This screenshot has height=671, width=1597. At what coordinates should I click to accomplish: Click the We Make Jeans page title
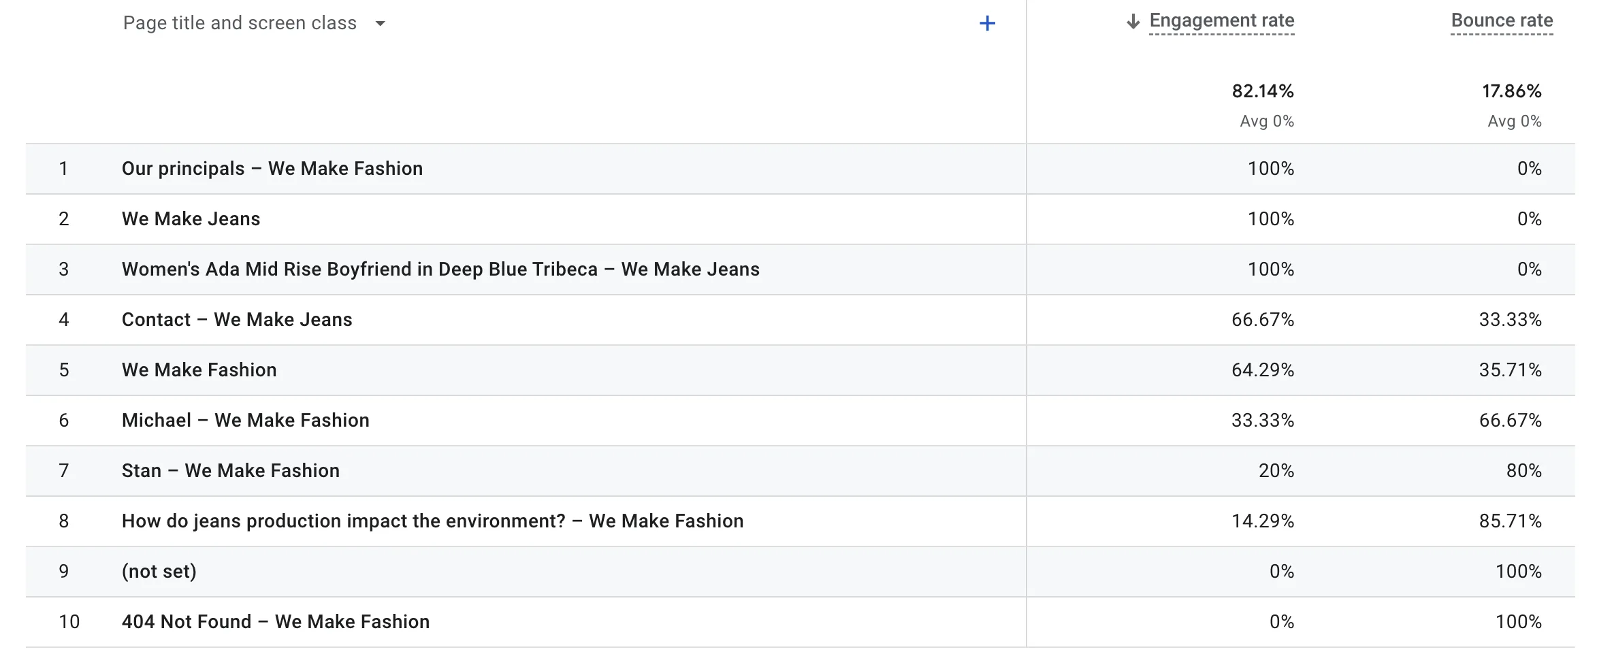click(191, 219)
